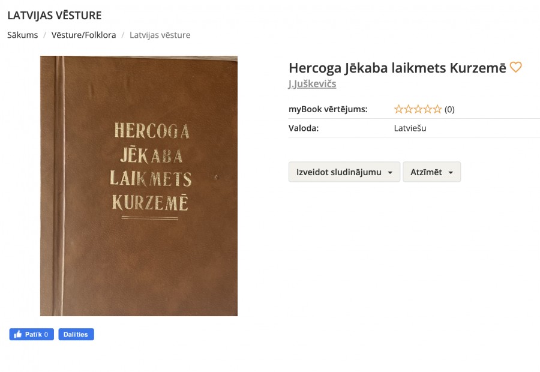This screenshot has height=372, width=540.
Task: Go to Sākums breadcrumb
Action: coord(22,35)
